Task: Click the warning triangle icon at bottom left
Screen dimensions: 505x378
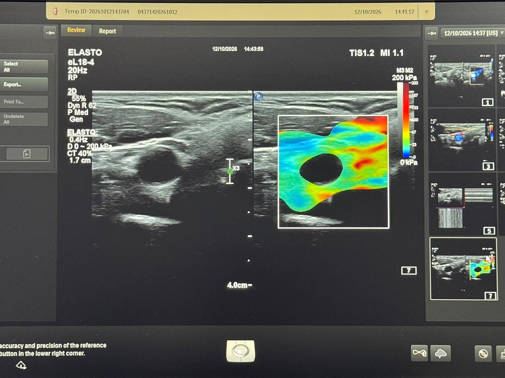Action: 21,365
